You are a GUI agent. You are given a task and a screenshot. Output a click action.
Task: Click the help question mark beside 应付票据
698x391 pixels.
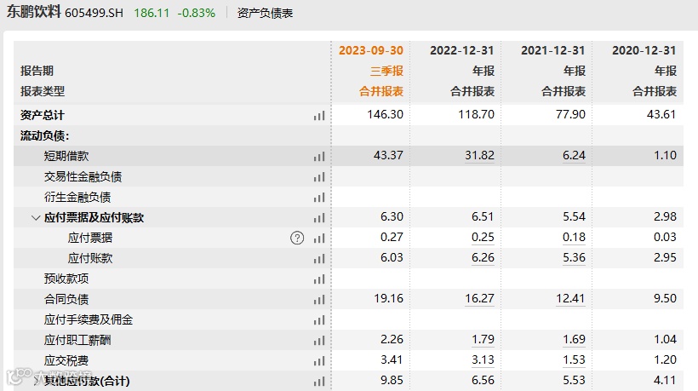click(297, 239)
